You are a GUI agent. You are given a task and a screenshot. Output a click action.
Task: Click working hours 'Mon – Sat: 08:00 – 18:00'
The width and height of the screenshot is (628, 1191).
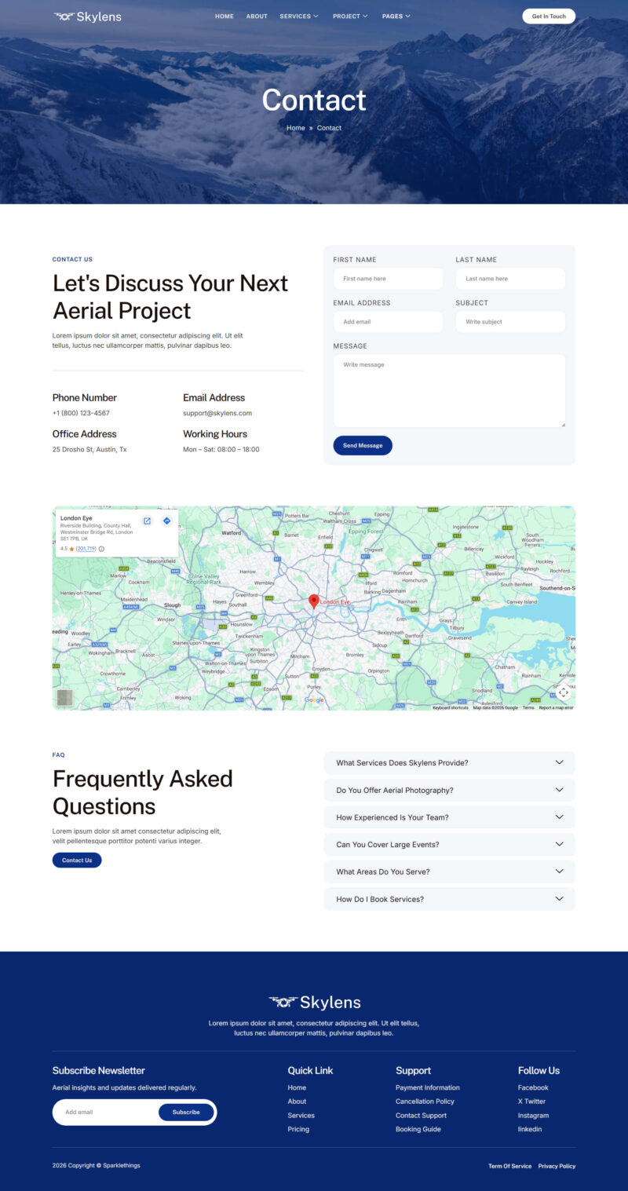[221, 450]
